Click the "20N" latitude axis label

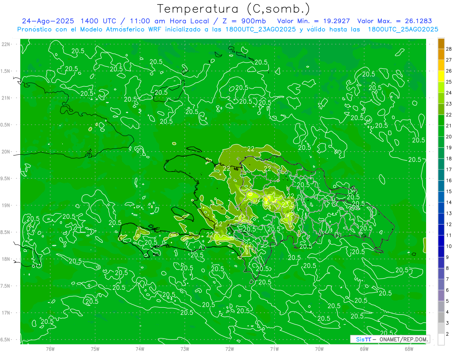(x=7, y=152)
